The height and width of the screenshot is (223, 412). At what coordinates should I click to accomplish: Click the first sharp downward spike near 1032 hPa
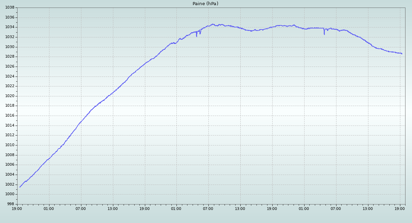tap(196, 36)
